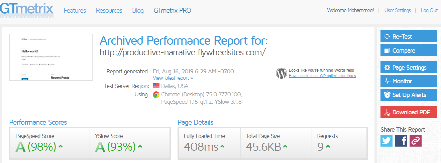Screen dimensions: 441x163
Task: Click the Share This Report label
Action: (403, 130)
